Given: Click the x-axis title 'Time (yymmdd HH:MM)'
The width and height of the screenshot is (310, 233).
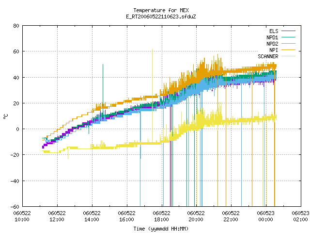Looking at the screenshot, I should (x=161, y=229).
